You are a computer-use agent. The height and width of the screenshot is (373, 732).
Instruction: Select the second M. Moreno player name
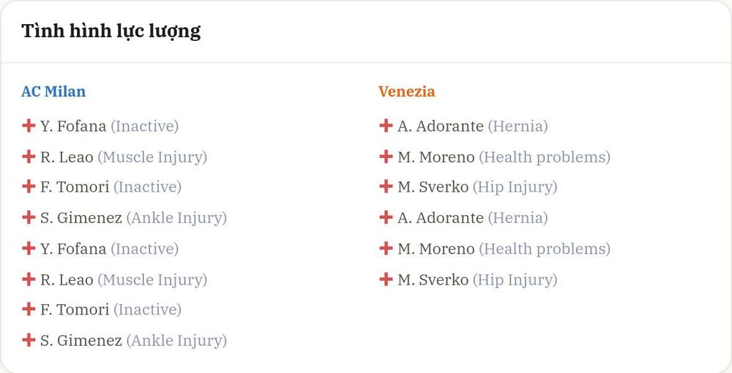(x=436, y=249)
